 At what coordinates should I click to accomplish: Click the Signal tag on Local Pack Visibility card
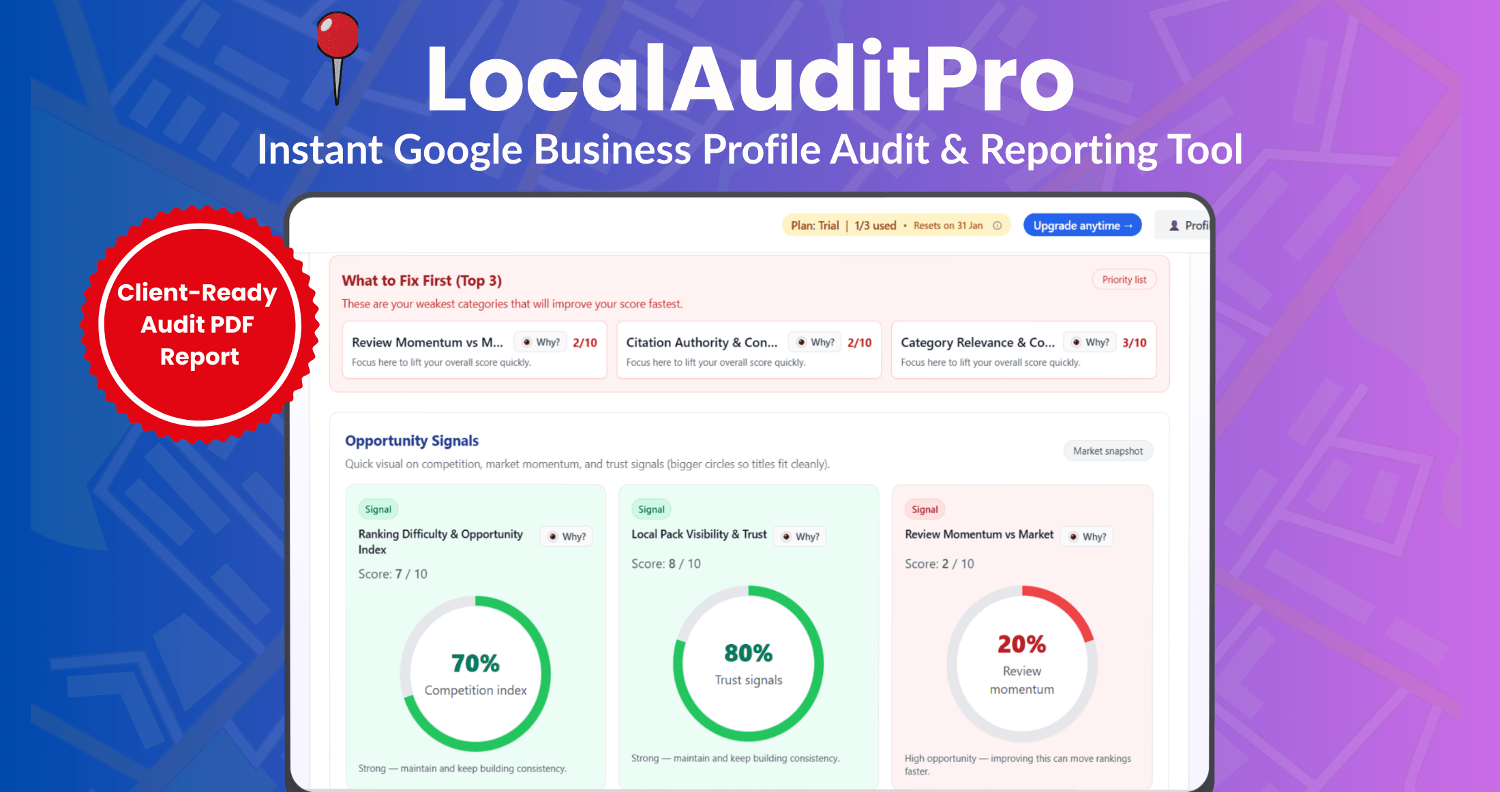click(x=651, y=509)
